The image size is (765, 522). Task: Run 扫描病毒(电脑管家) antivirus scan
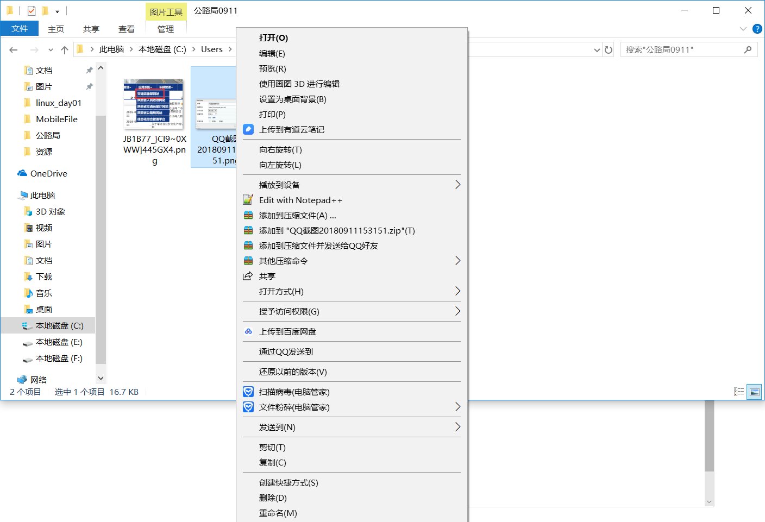coord(293,391)
